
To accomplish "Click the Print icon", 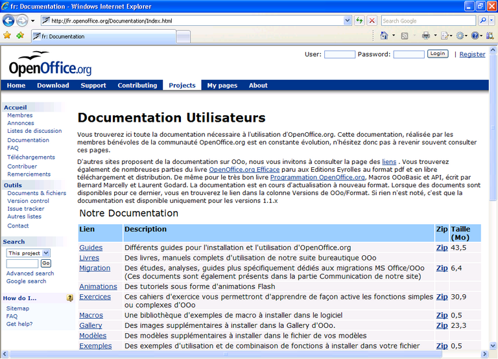I will [426, 36].
